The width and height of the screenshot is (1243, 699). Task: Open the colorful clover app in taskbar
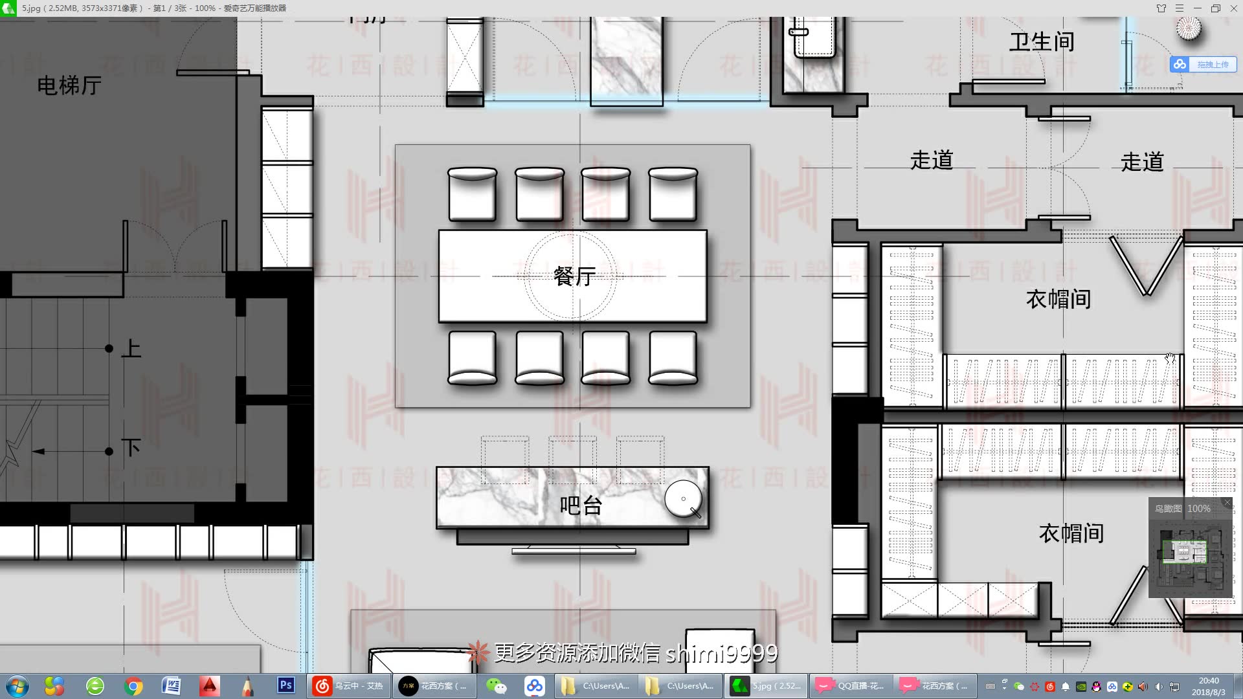[x=54, y=686]
